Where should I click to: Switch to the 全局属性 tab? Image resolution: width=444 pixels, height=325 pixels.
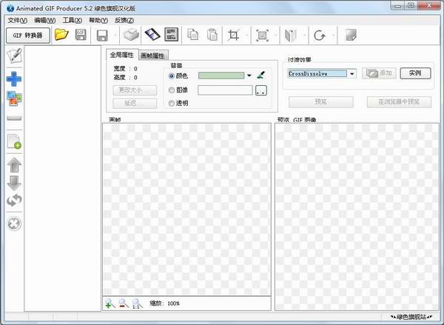click(x=122, y=55)
